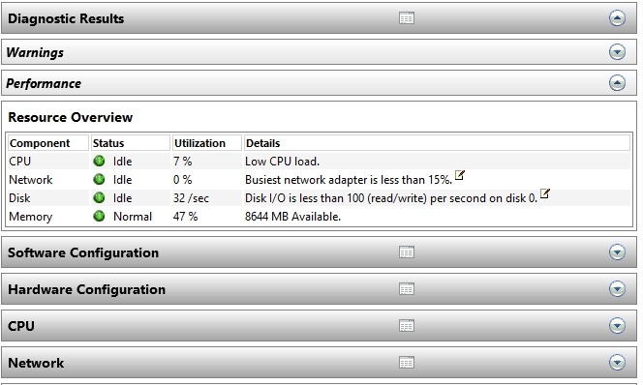Expand the Network section arrow
The width and height of the screenshot is (643, 385).
click(x=617, y=362)
